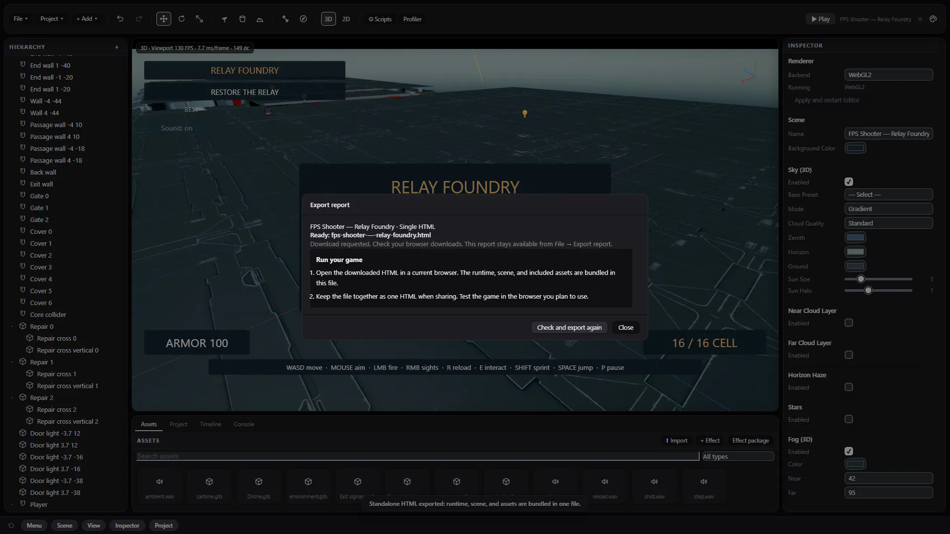The width and height of the screenshot is (950, 534).
Task: Enable the Horizon Haze checkbox
Action: [x=849, y=387]
